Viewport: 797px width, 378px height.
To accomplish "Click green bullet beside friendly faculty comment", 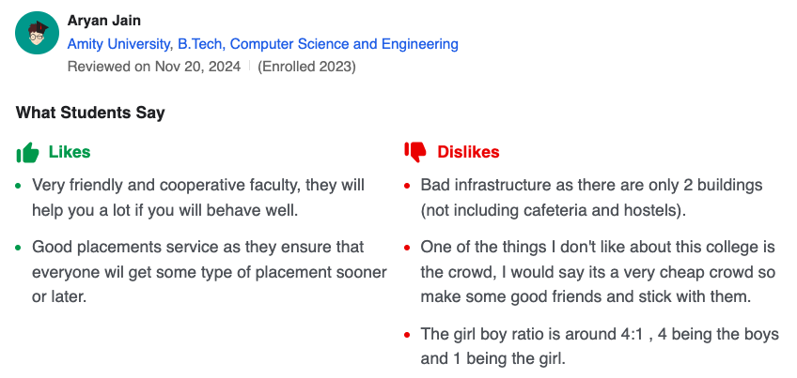I will 18,186.
